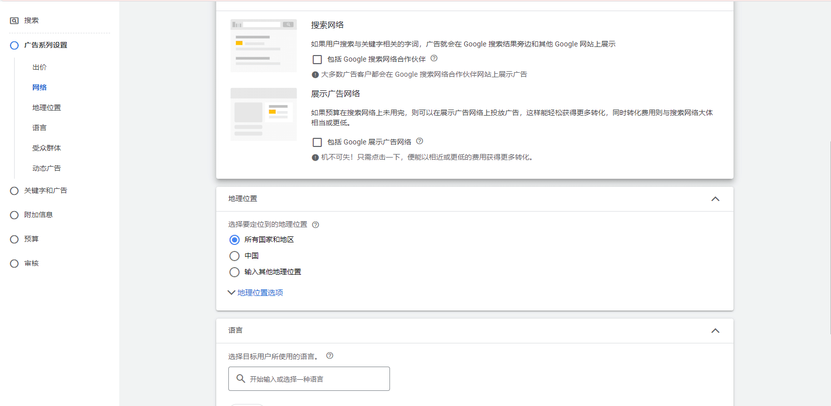
Task: Select the 关键字和广告 step
Action: pyautogui.click(x=45, y=190)
